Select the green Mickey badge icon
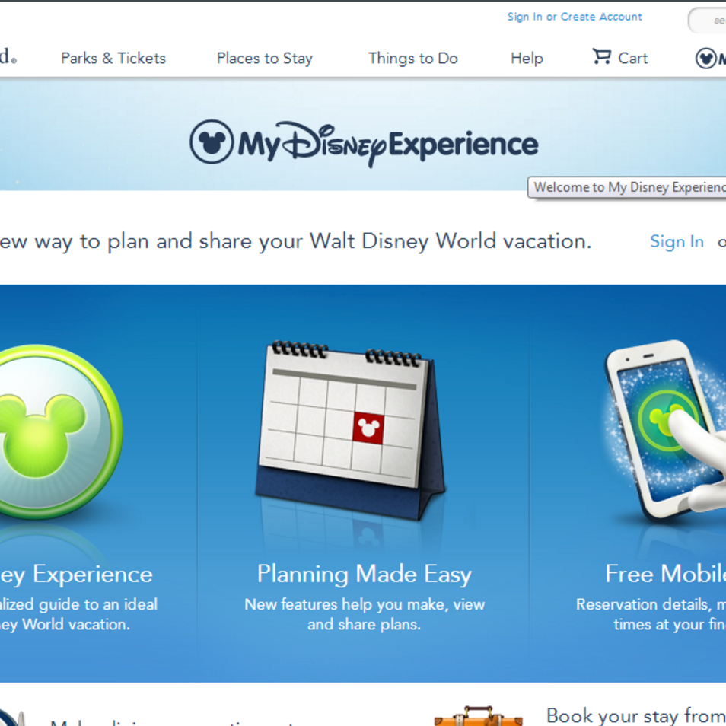This screenshot has height=726, width=726. 60,431
